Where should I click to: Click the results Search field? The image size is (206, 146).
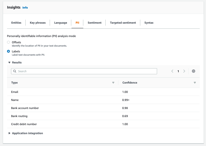[85, 71]
